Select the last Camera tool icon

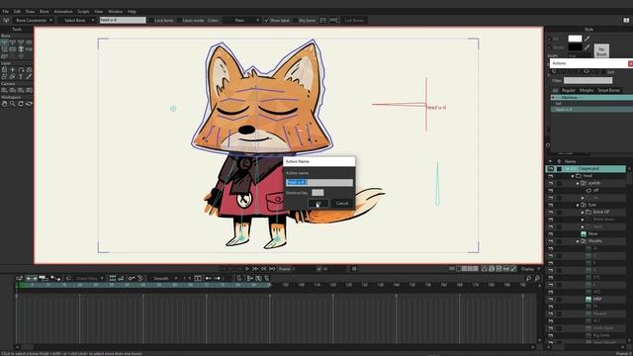click(29, 90)
